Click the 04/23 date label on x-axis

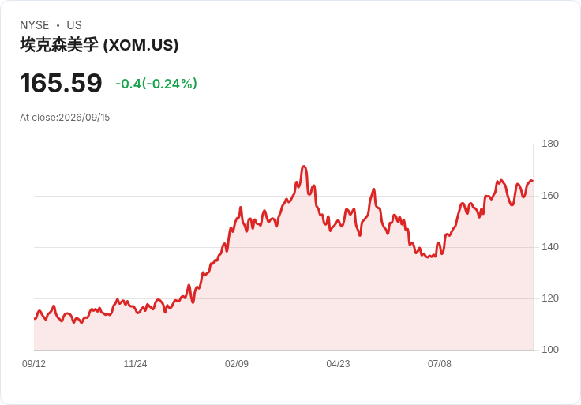tap(338, 364)
